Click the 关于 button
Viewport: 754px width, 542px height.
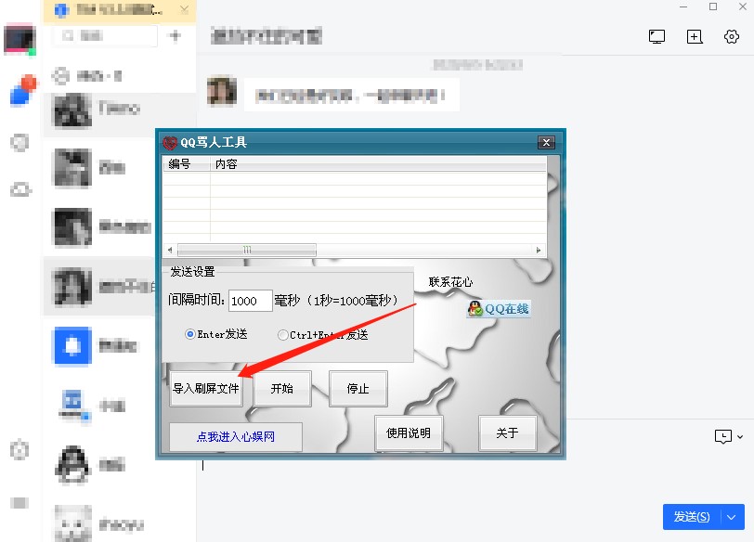coord(507,433)
